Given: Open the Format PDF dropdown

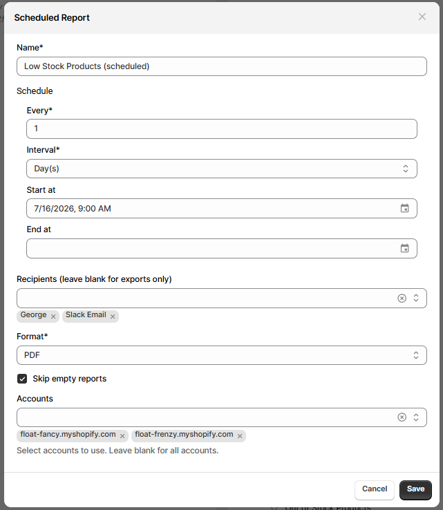Looking at the screenshot, I should click(x=222, y=355).
